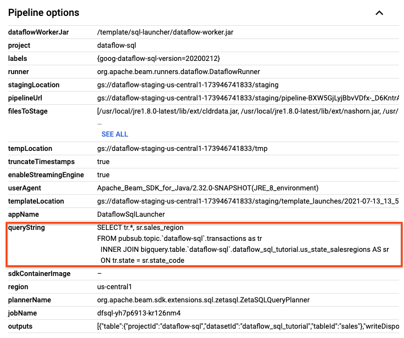
Task: Select the dataflowWorkerJar path value
Action: coord(165,32)
